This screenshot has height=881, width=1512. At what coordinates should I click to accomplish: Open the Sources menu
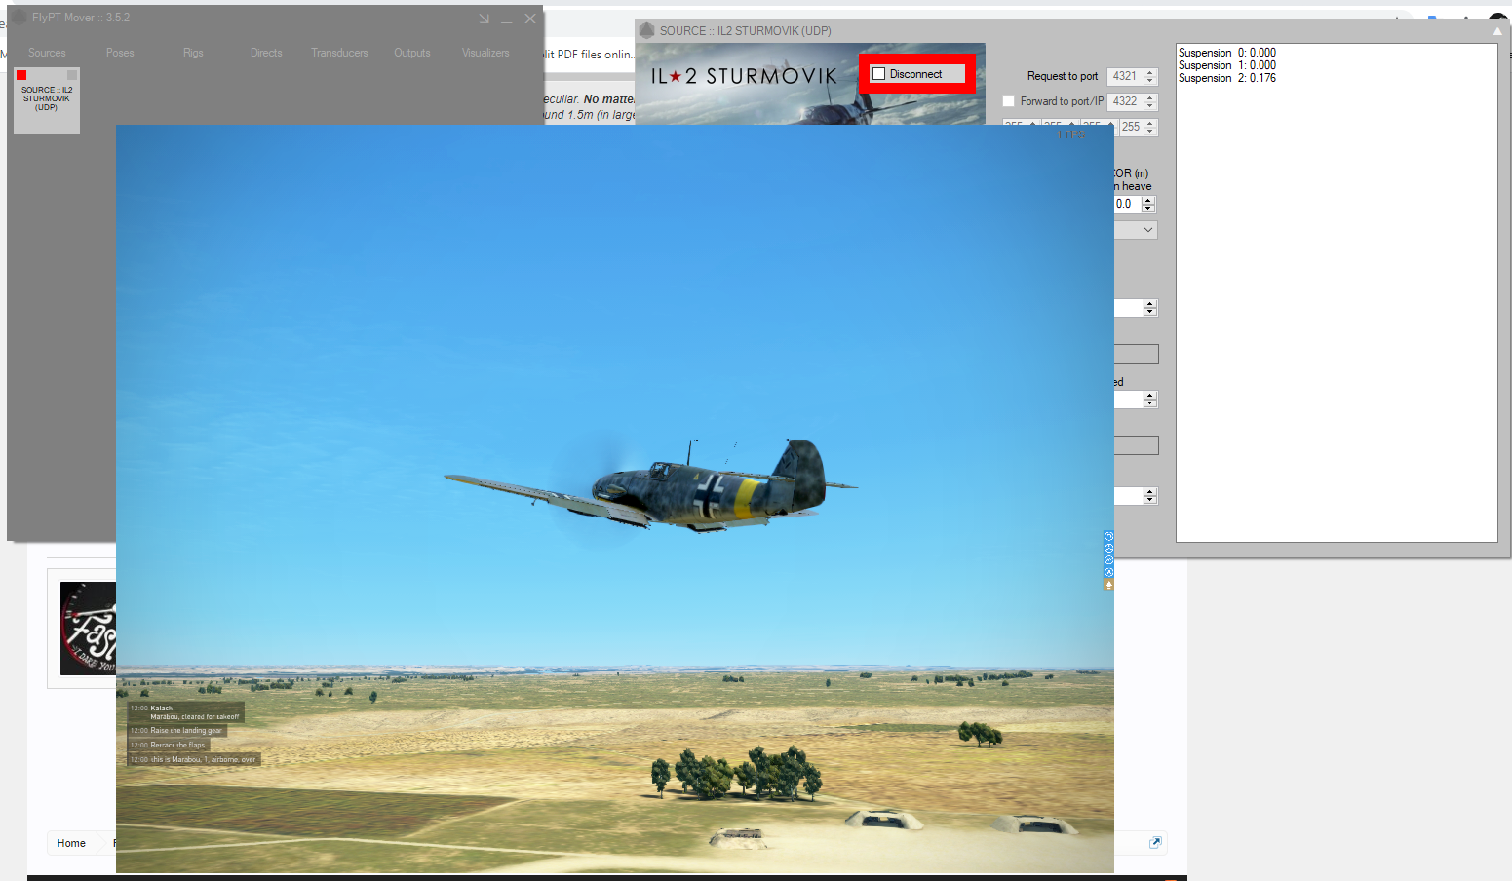coord(47,53)
